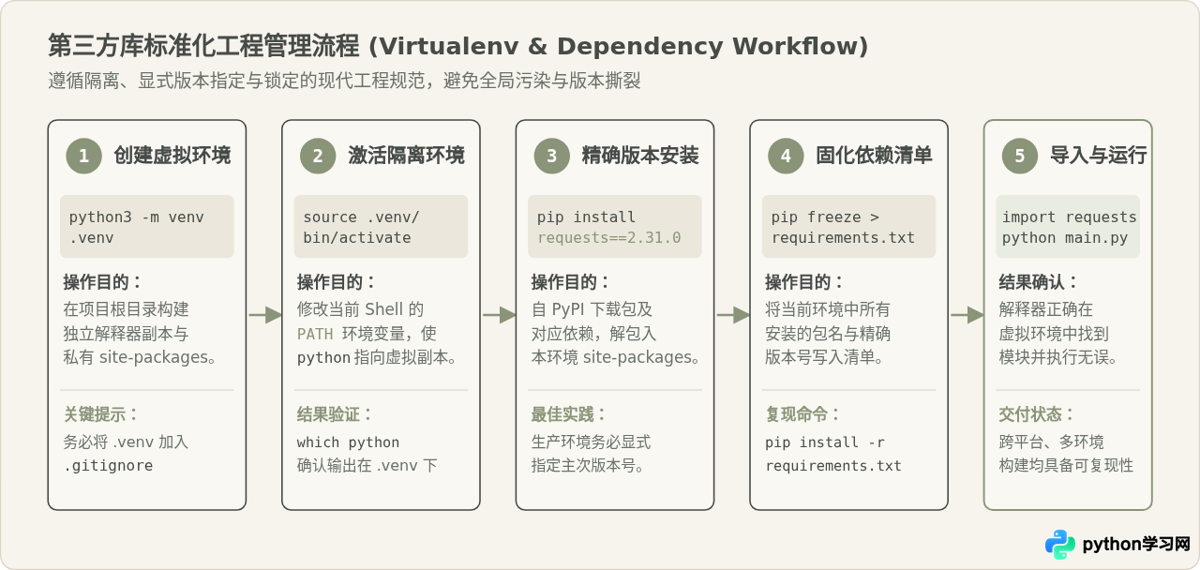
Task: Click the line "务必将 .venv 加入"
Action: tap(126, 442)
